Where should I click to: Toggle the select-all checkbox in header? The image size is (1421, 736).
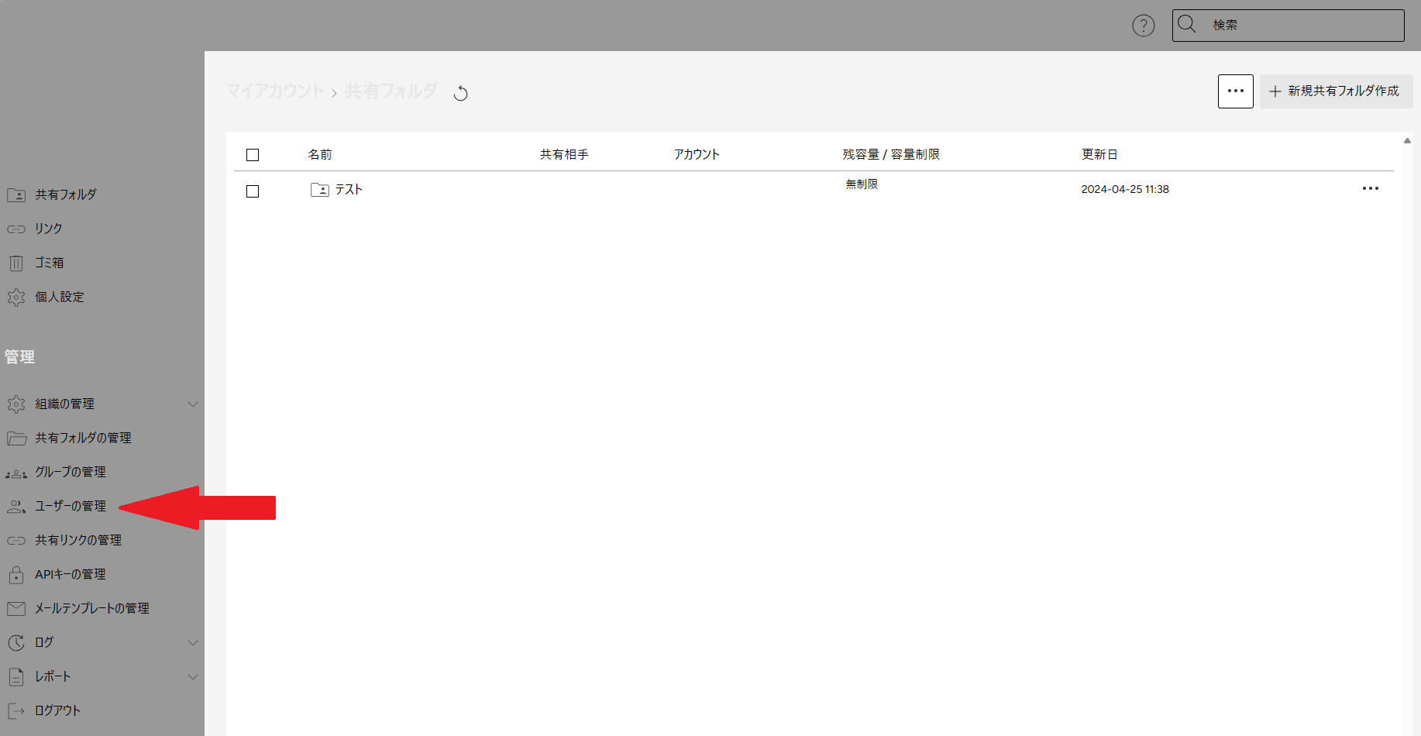tap(253, 155)
